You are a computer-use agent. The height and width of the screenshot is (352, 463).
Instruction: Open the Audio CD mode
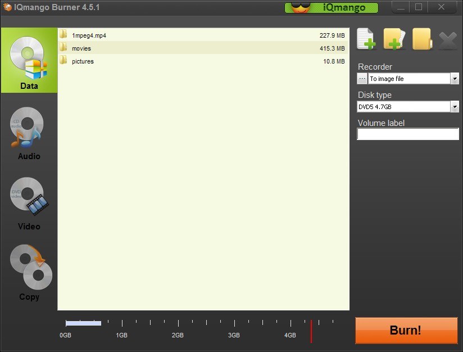click(29, 134)
